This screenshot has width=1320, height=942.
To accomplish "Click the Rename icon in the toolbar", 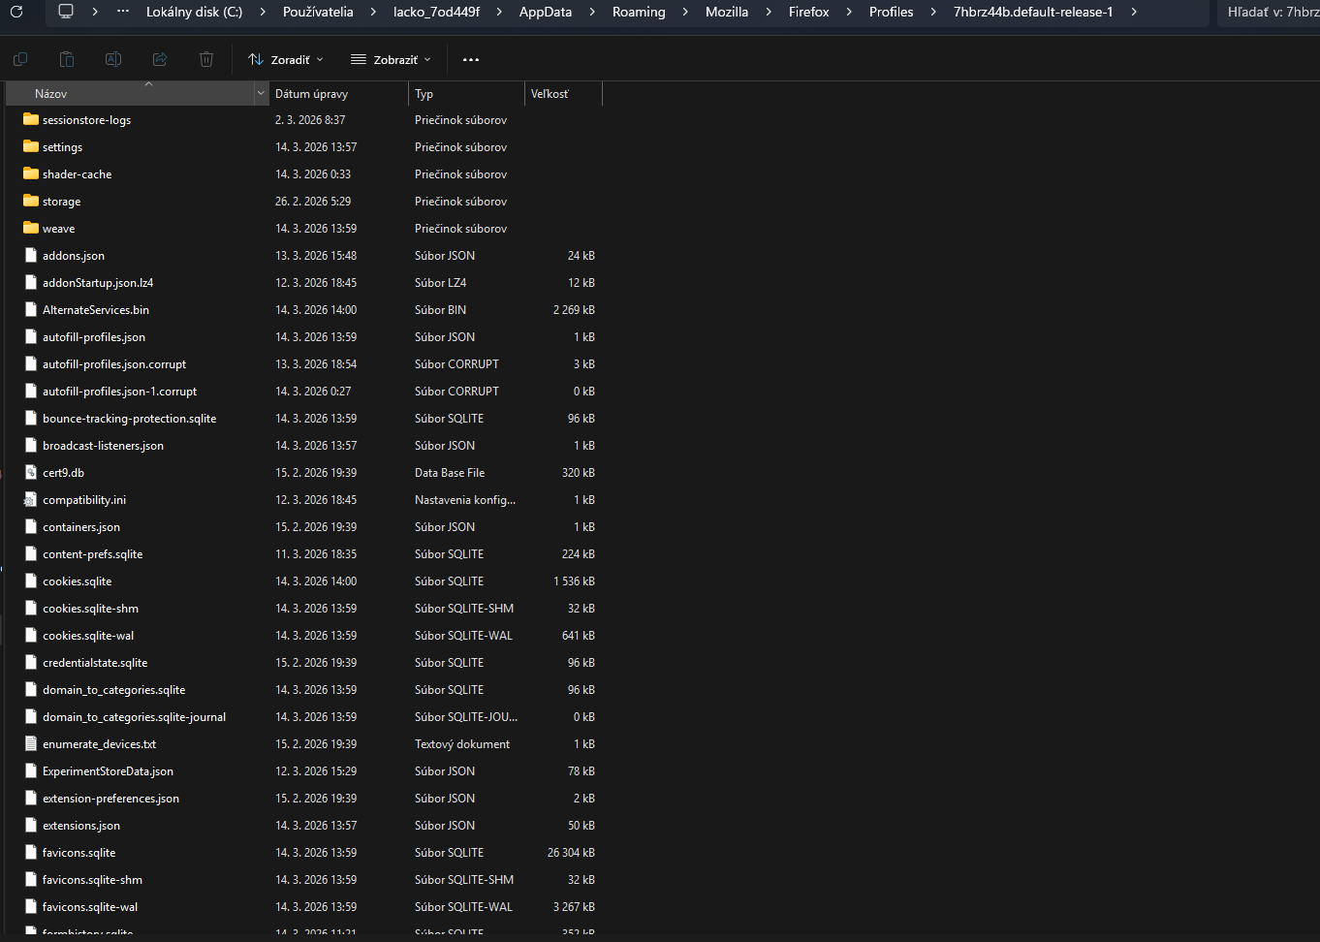I will point(113,60).
